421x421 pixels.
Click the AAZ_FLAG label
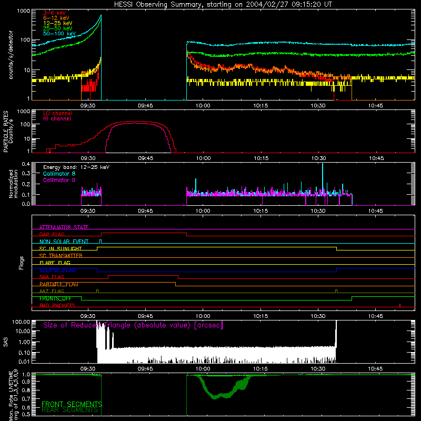pyautogui.click(x=52, y=291)
